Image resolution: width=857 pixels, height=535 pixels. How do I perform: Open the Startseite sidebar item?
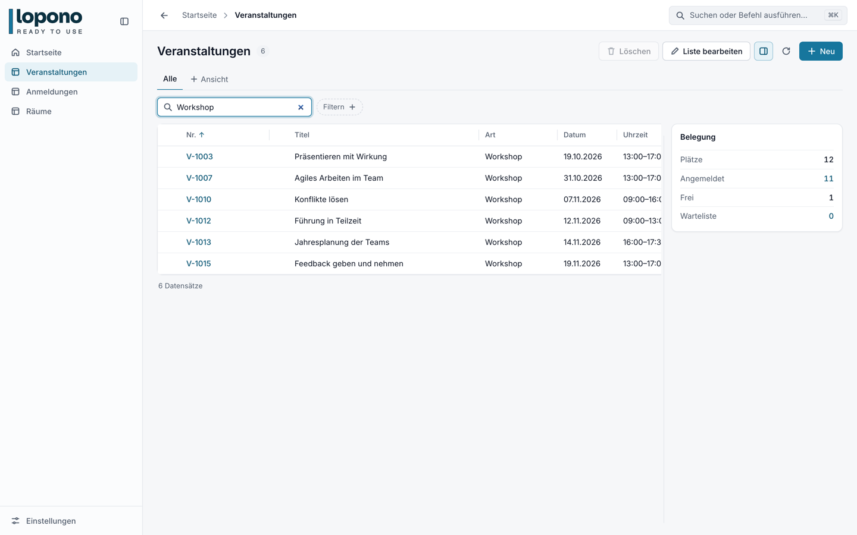(x=71, y=52)
